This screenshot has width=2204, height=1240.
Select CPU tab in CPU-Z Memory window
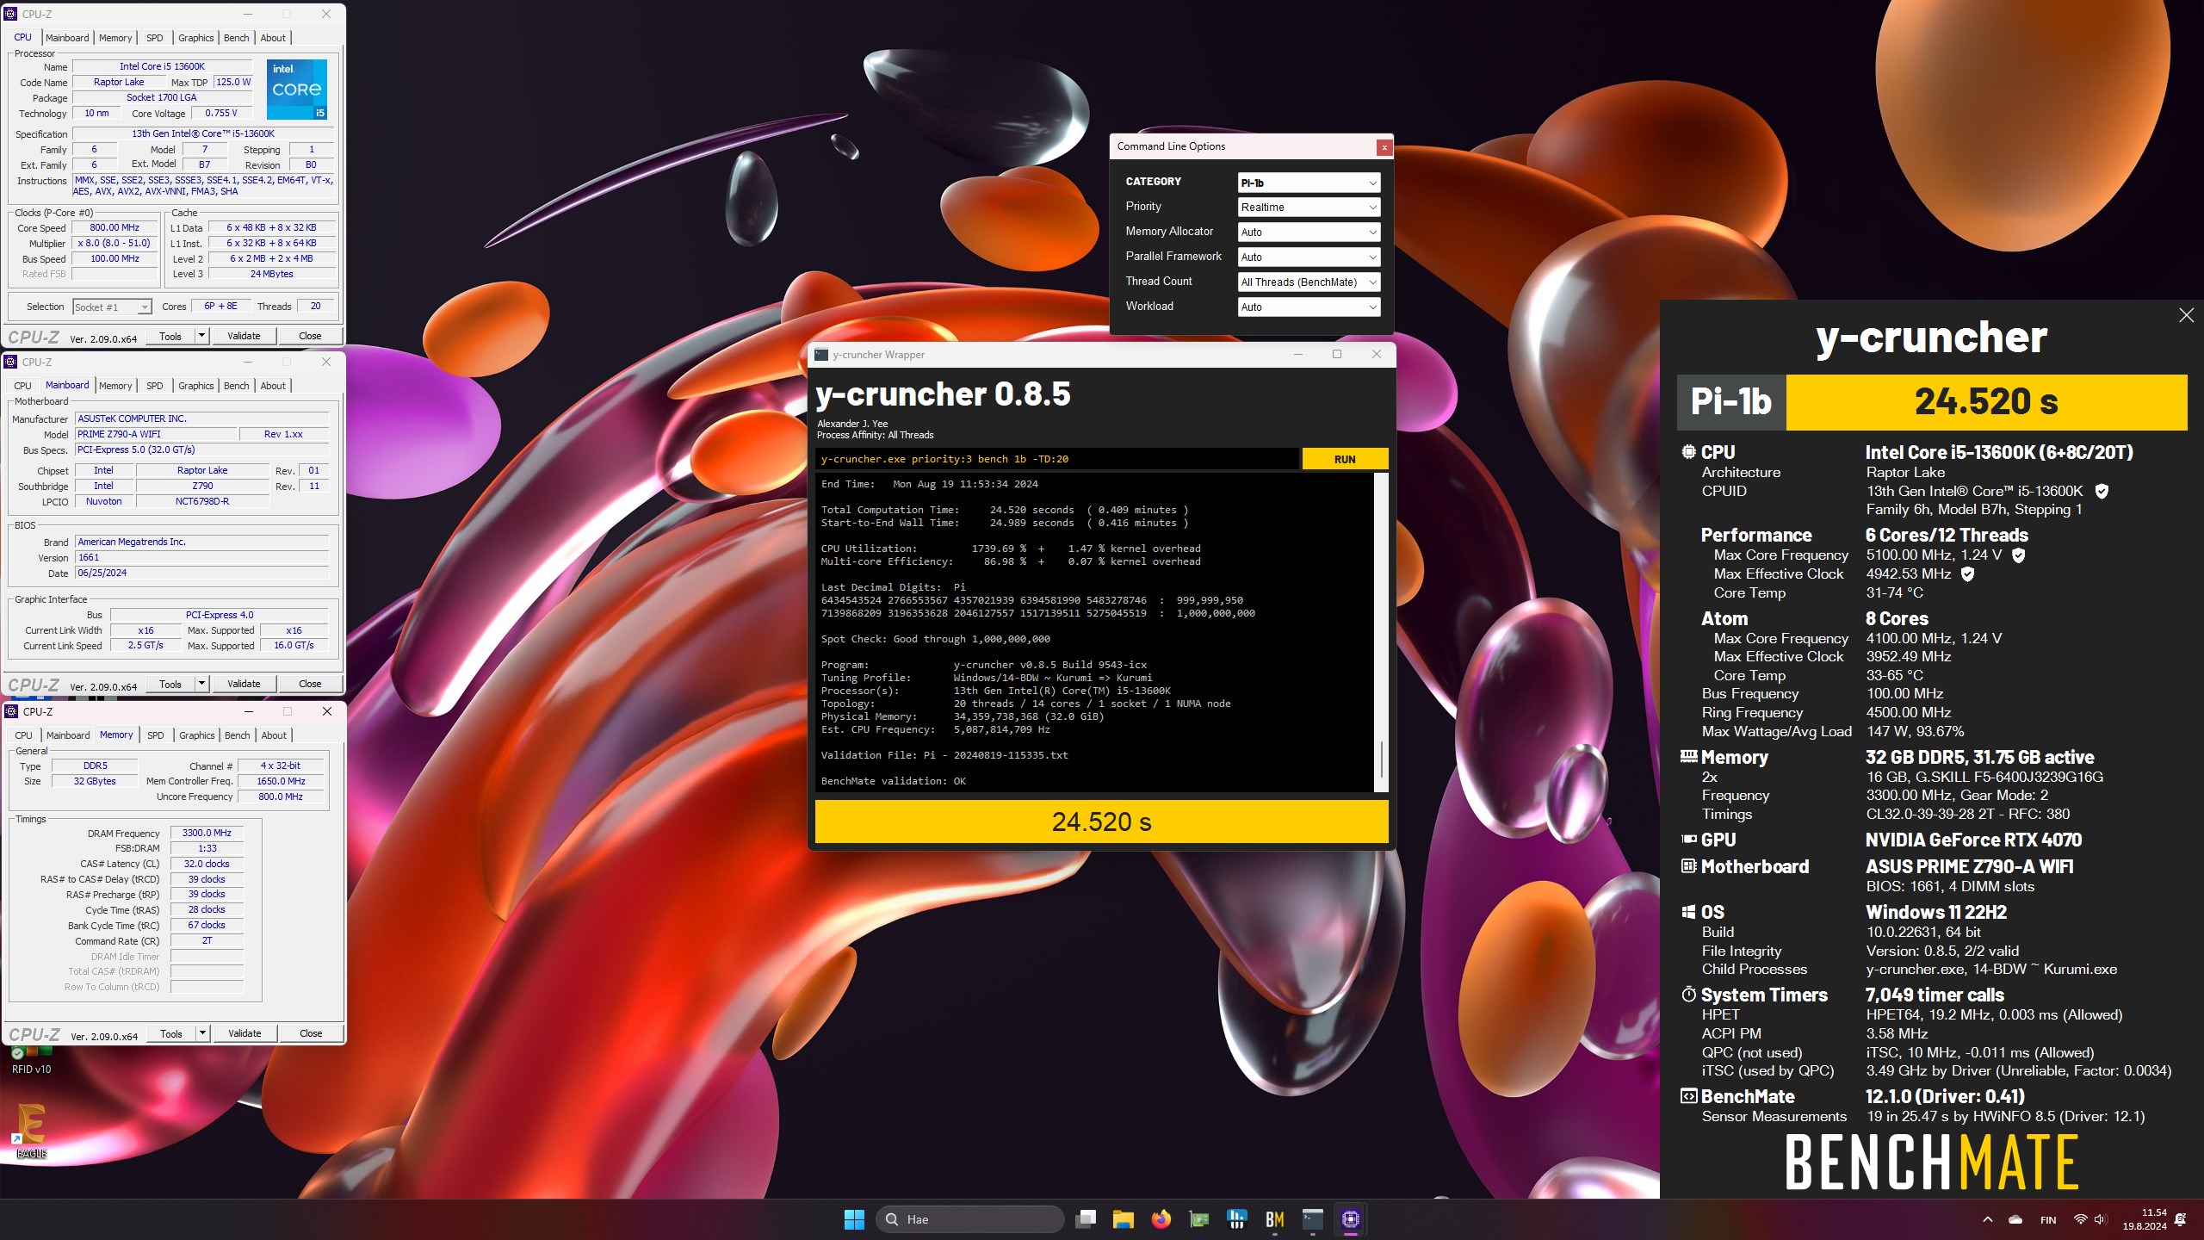click(x=24, y=735)
